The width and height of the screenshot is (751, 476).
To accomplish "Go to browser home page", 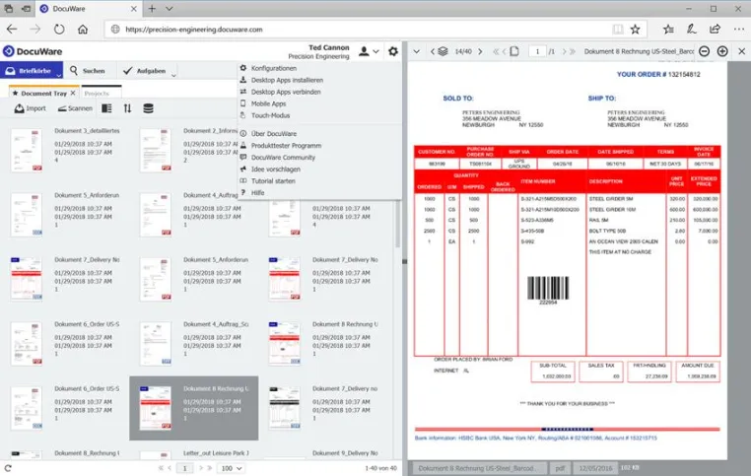I will [83, 30].
